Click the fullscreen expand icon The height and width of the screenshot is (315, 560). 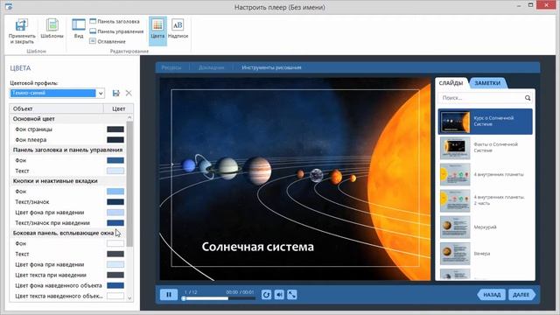292,295
